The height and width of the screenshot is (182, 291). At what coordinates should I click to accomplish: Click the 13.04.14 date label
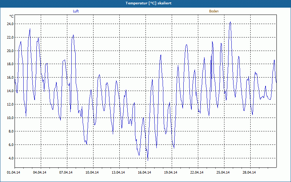[x=118, y=173]
